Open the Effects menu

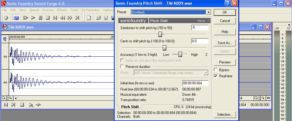click(x=62, y=10)
